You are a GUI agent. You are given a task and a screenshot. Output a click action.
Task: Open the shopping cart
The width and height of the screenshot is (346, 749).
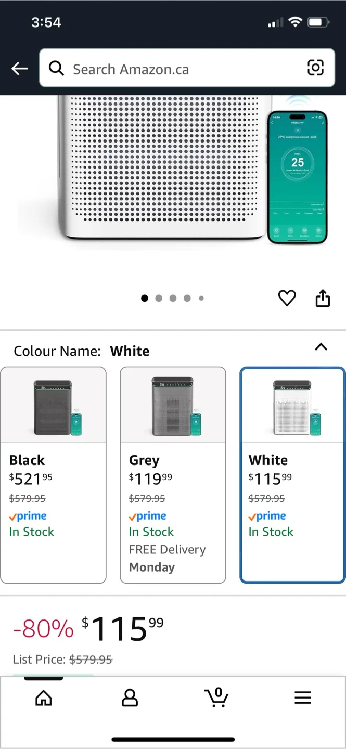[216, 698]
